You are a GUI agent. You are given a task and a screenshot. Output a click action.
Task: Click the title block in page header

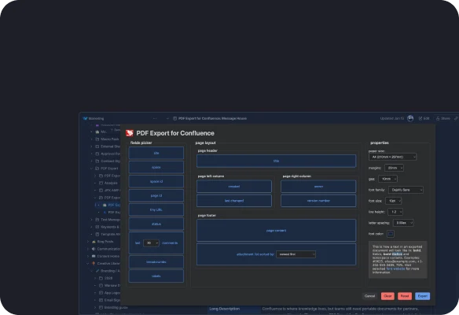point(277,161)
